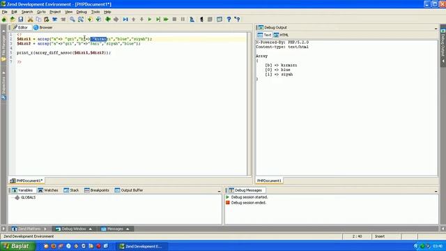Image resolution: width=446 pixels, height=251 pixels.
Task: Click the editor vertical scrollbar
Action: tap(249, 104)
